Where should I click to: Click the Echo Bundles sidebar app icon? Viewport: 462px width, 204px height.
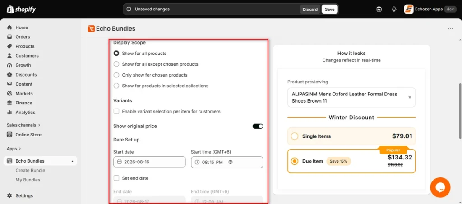(x=9, y=161)
